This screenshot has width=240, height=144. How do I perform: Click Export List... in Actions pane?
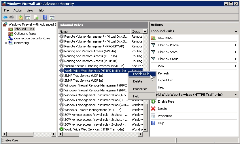[x=167, y=80]
